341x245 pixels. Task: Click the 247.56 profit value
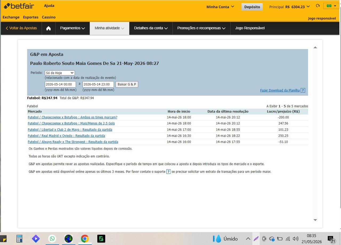(283, 124)
